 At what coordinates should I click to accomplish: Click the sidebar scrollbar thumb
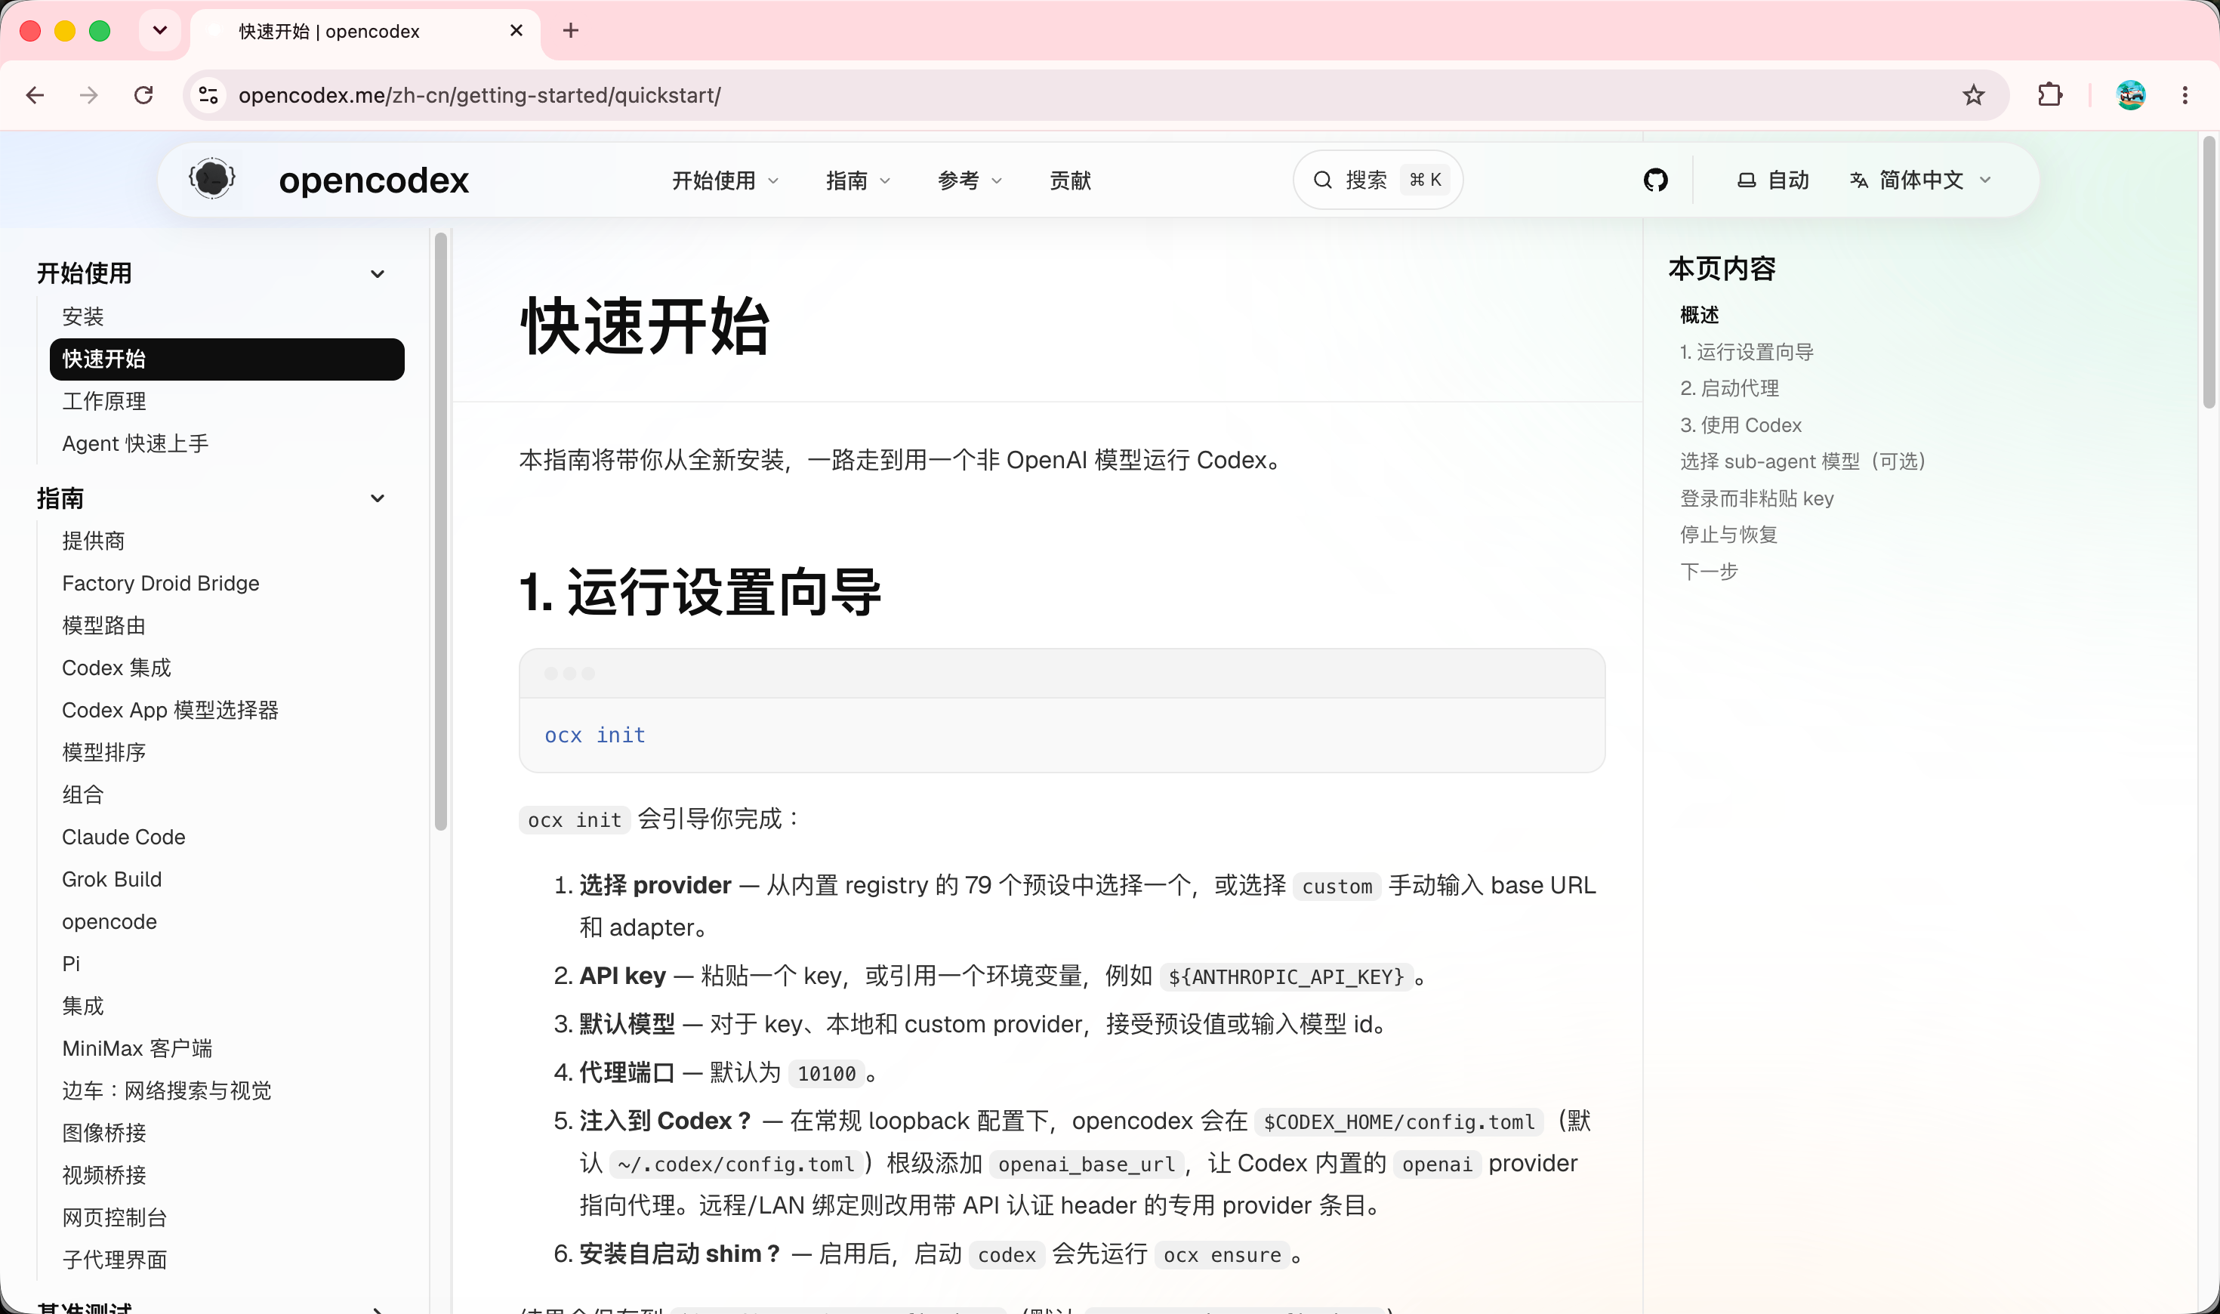pos(441,532)
